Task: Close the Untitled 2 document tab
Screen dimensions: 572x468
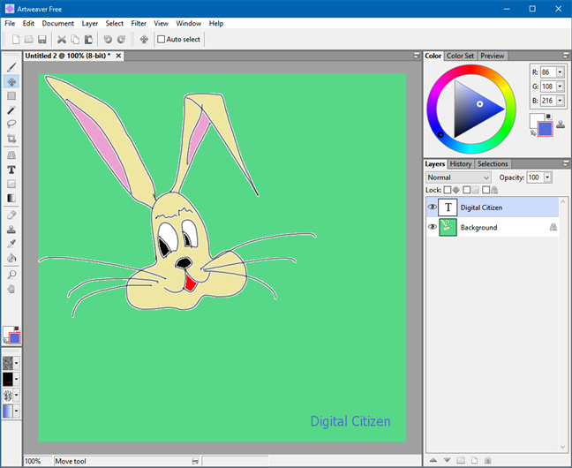Action: [x=118, y=56]
